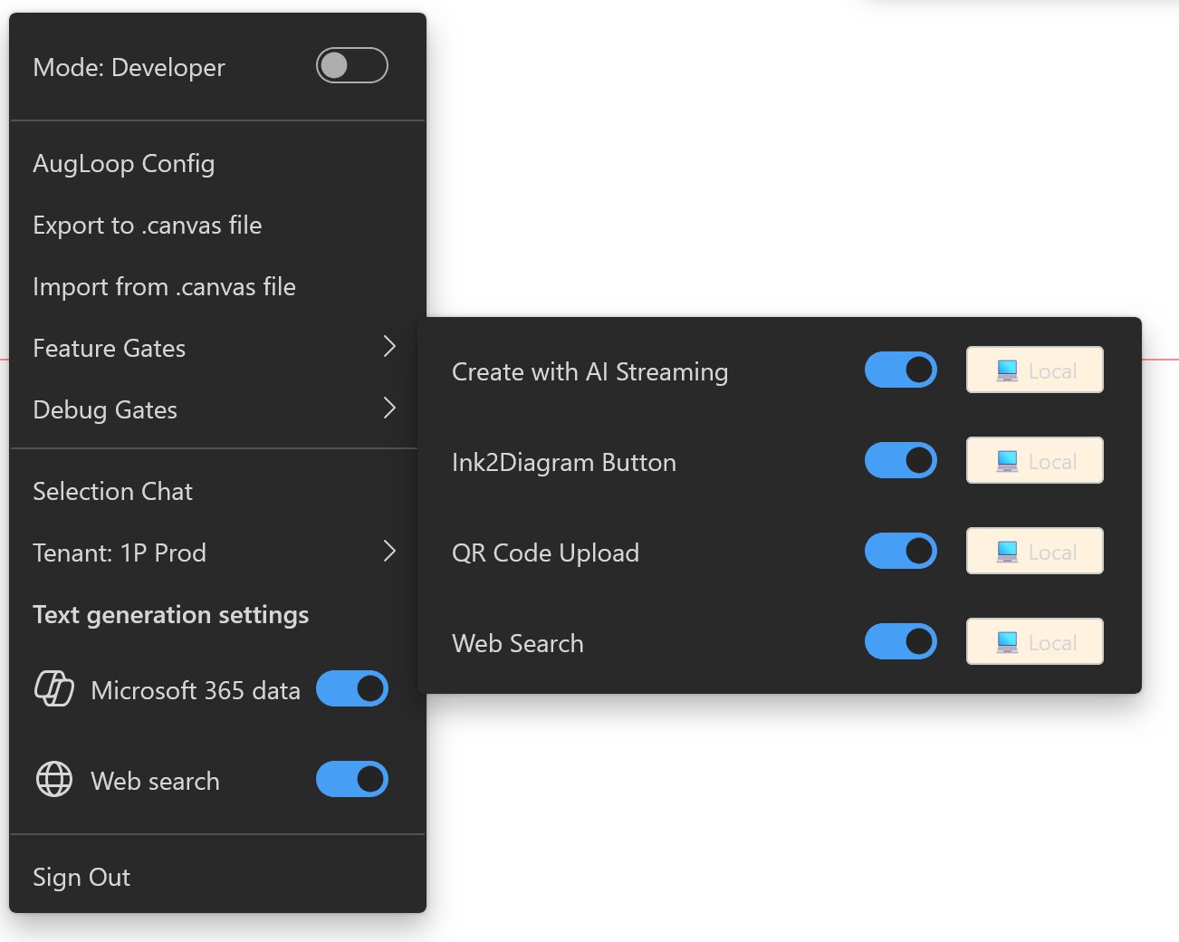Disable the Microsoft 365 data toggle
1179x942 pixels.
point(351,688)
